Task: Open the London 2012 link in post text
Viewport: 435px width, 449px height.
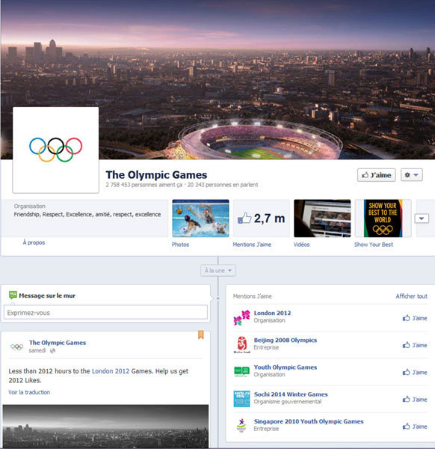Action: coord(111,371)
